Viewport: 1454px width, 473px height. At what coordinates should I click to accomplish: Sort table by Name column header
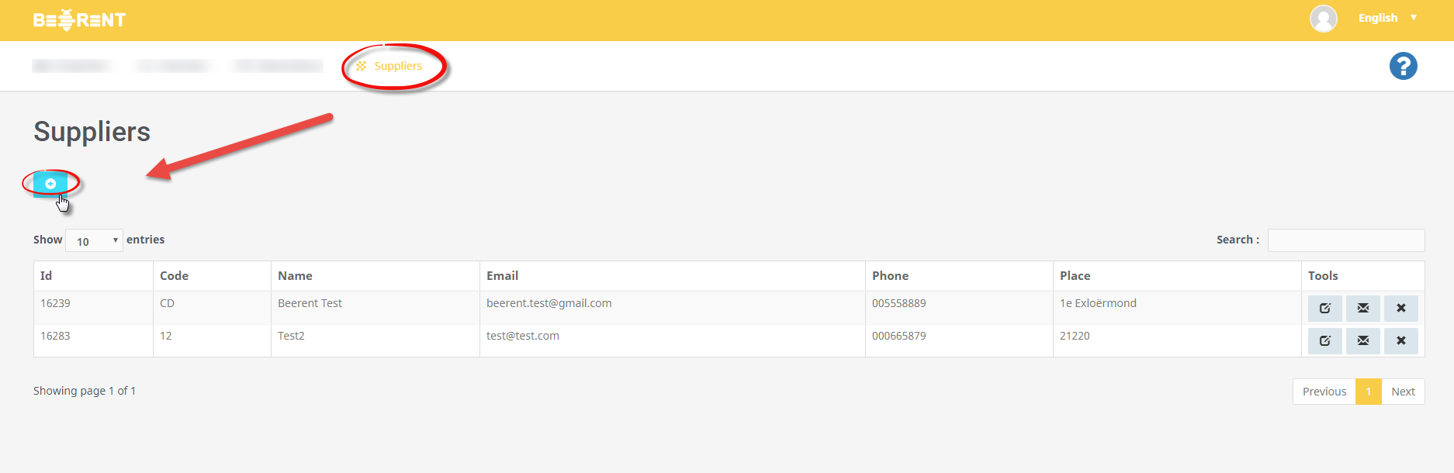(295, 276)
